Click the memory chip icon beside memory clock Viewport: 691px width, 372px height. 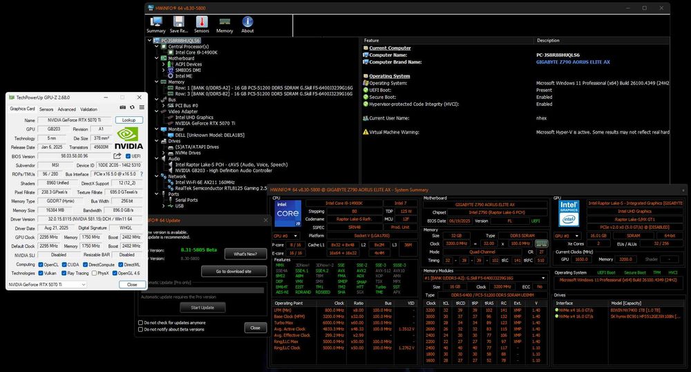point(541,243)
